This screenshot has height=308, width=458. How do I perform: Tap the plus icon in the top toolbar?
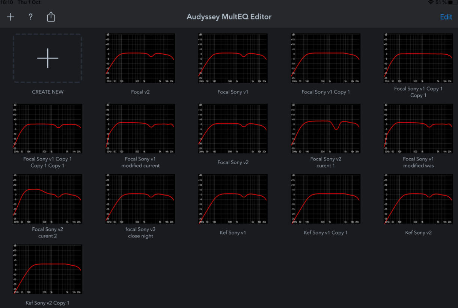coord(11,17)
